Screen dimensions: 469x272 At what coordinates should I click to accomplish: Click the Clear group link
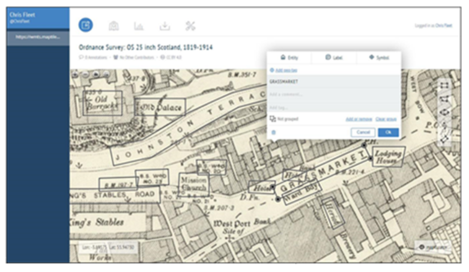[386, 119]
